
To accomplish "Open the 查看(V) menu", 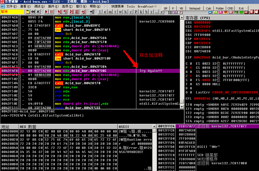I will 26,6.
